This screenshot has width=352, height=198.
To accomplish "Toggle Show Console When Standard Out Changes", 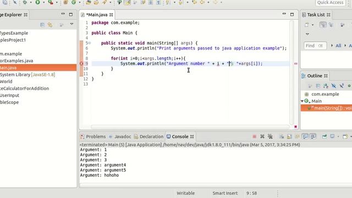I will (x=305, y=136).
